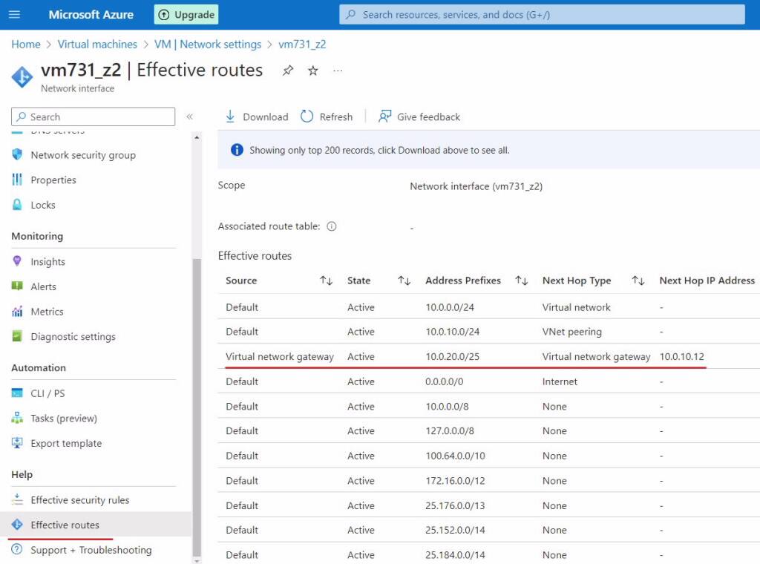Screen dimensions: 760x564
Task: Sort by the State column
Action: (x=404, y=281)
